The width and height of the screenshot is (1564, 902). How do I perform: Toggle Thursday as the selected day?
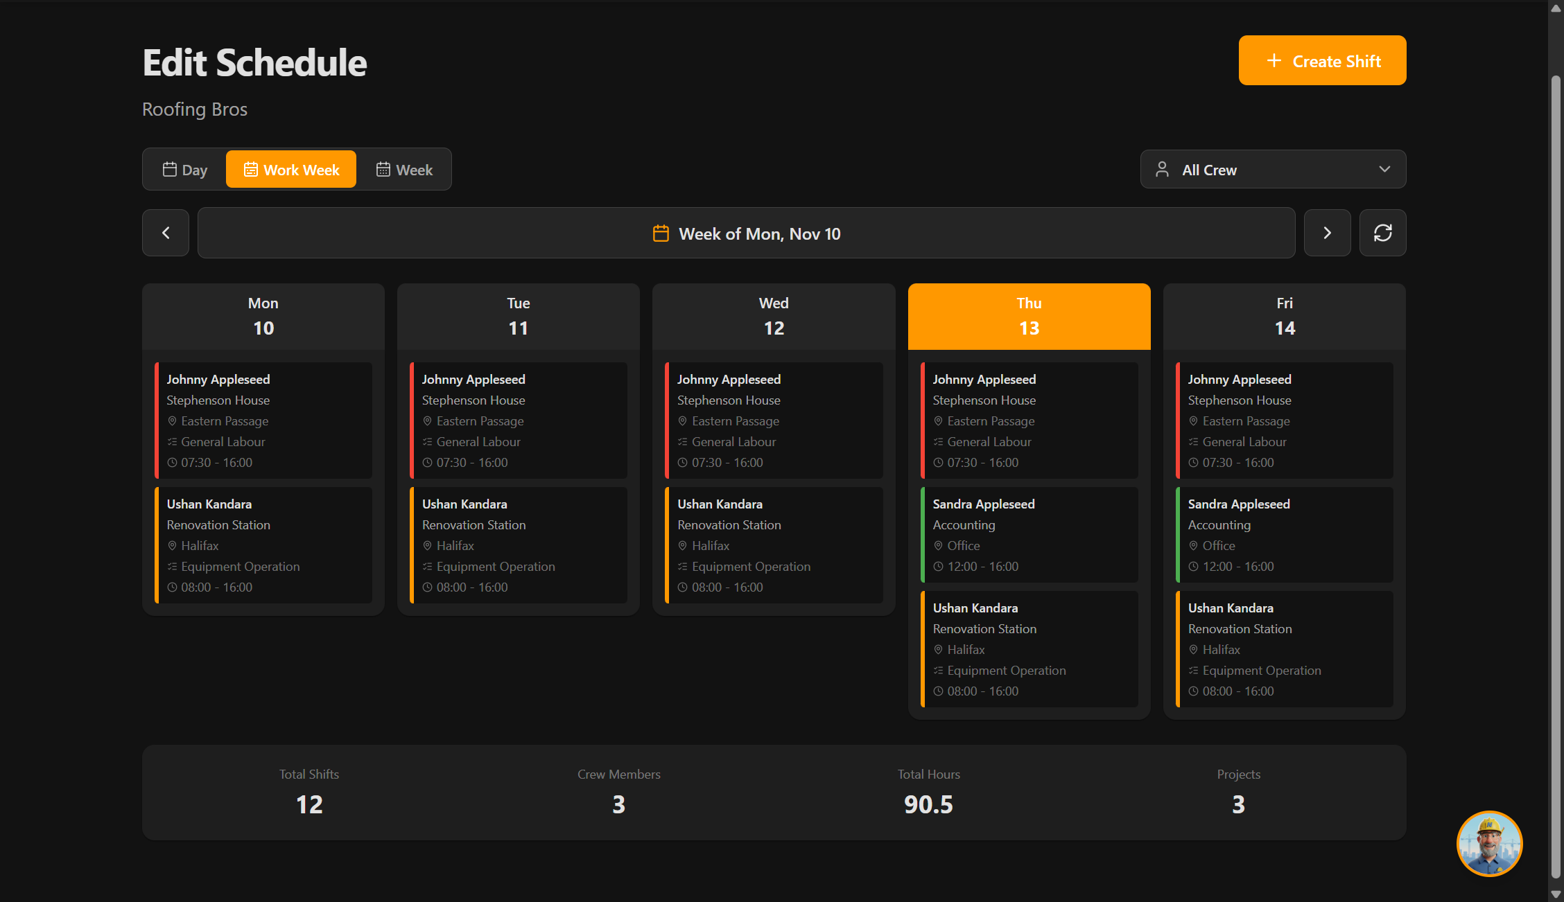[x=1028, y=316]
